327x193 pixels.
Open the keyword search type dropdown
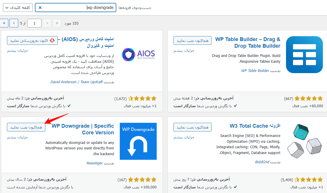pyautogui.click(x=18, y=8)
